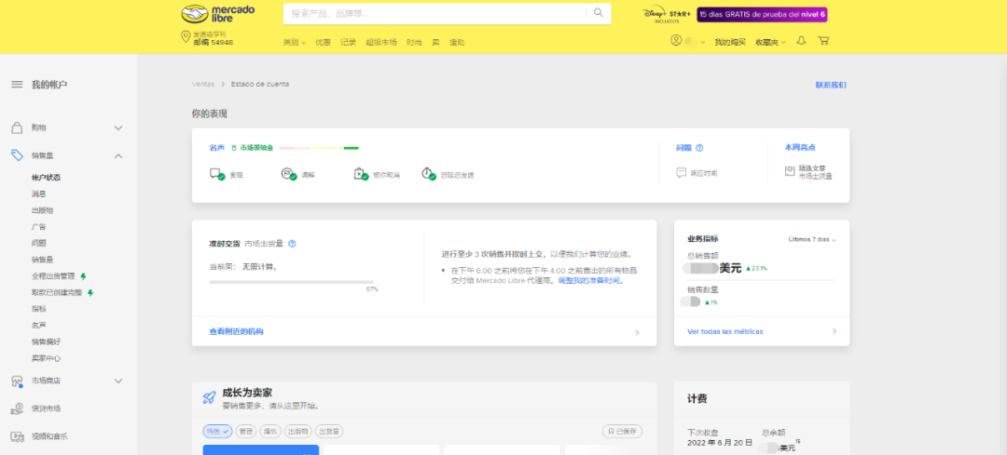Screen dimensions: 1007x455
Task: Click the hand-with-coin credit icon
Action: click(18, 408)
